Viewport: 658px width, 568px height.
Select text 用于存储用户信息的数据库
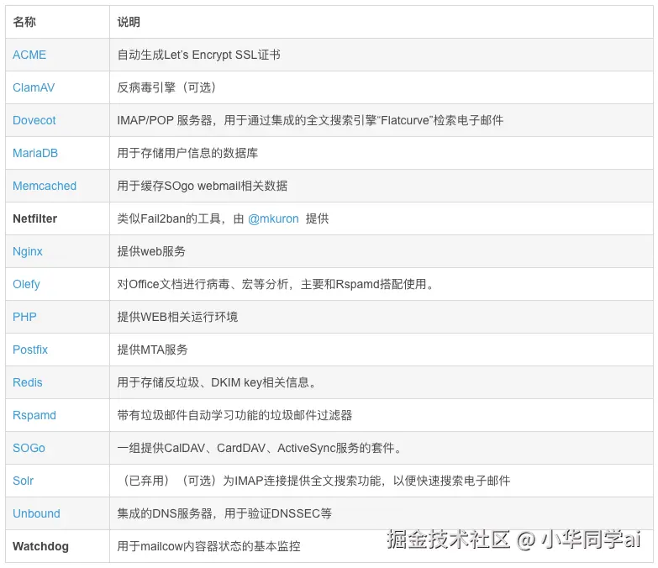coord(187,153)
